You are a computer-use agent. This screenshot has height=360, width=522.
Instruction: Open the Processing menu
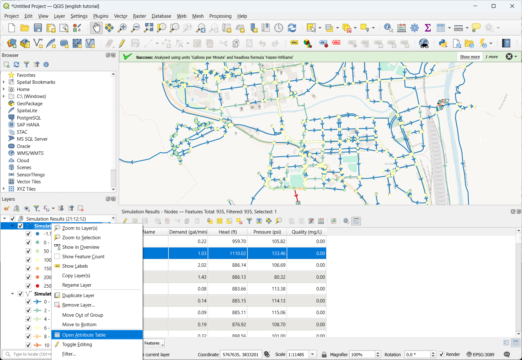tap(220, 16)
